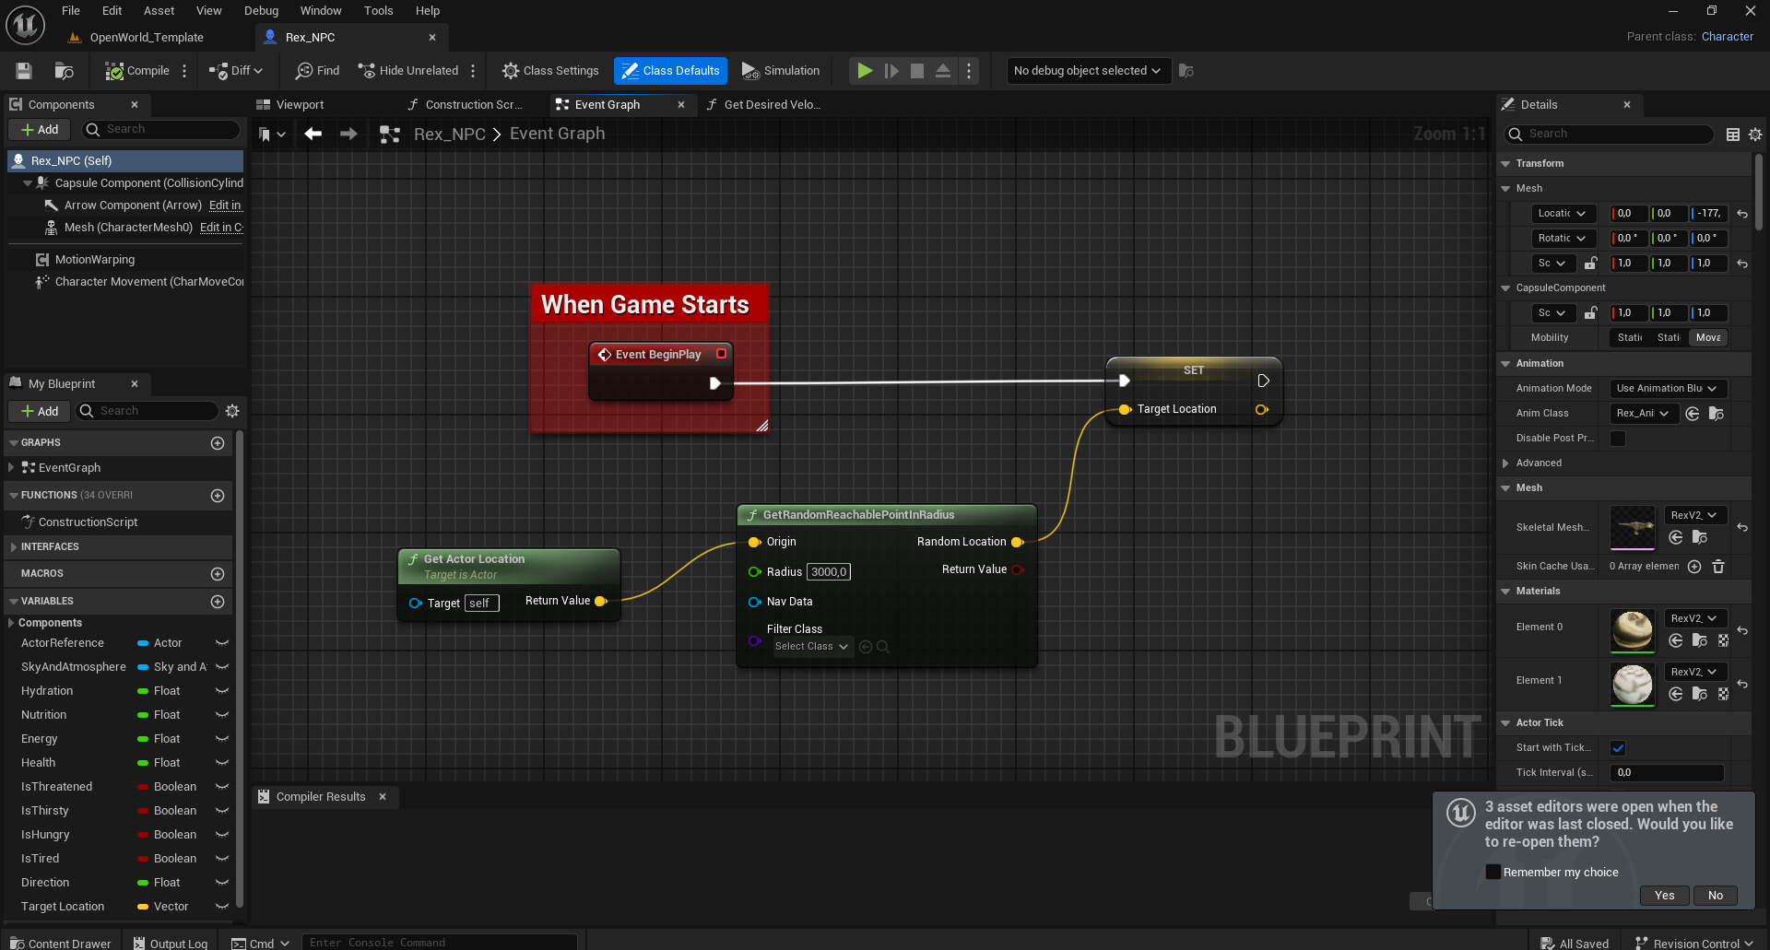Add a new component

point(40,130)
